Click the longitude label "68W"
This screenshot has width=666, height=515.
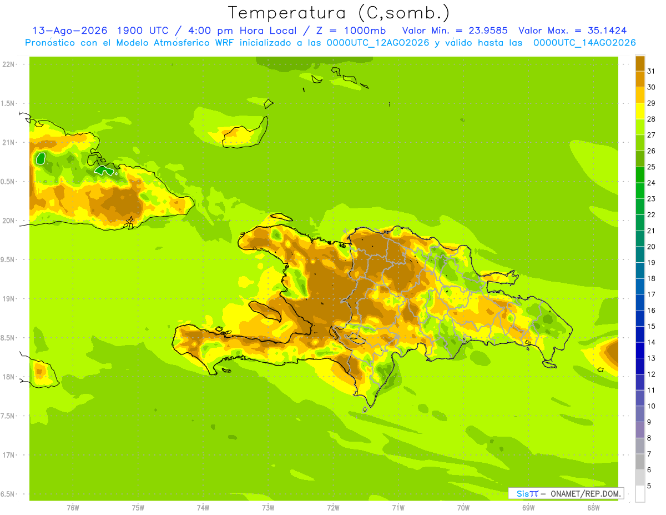(x=593, y=507)
